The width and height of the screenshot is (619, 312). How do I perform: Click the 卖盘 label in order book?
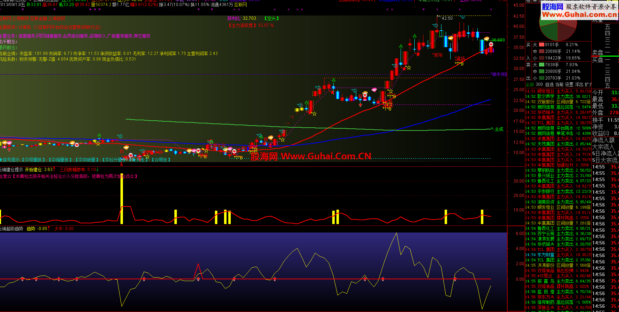[x=598, y=52]
